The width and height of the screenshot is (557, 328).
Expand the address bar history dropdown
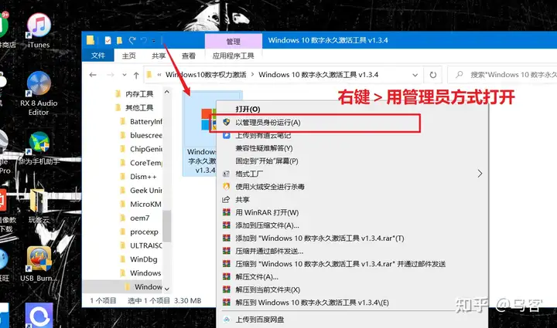pyautogui.click(x=415, y=75)
